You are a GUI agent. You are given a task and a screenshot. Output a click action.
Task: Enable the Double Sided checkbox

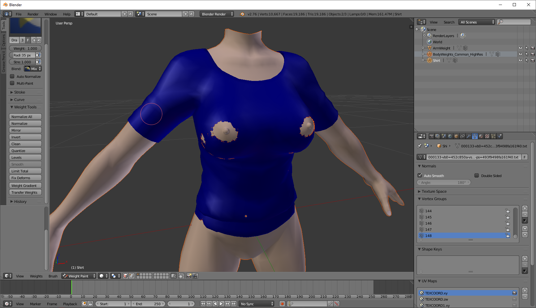click(x=477, y=175)
